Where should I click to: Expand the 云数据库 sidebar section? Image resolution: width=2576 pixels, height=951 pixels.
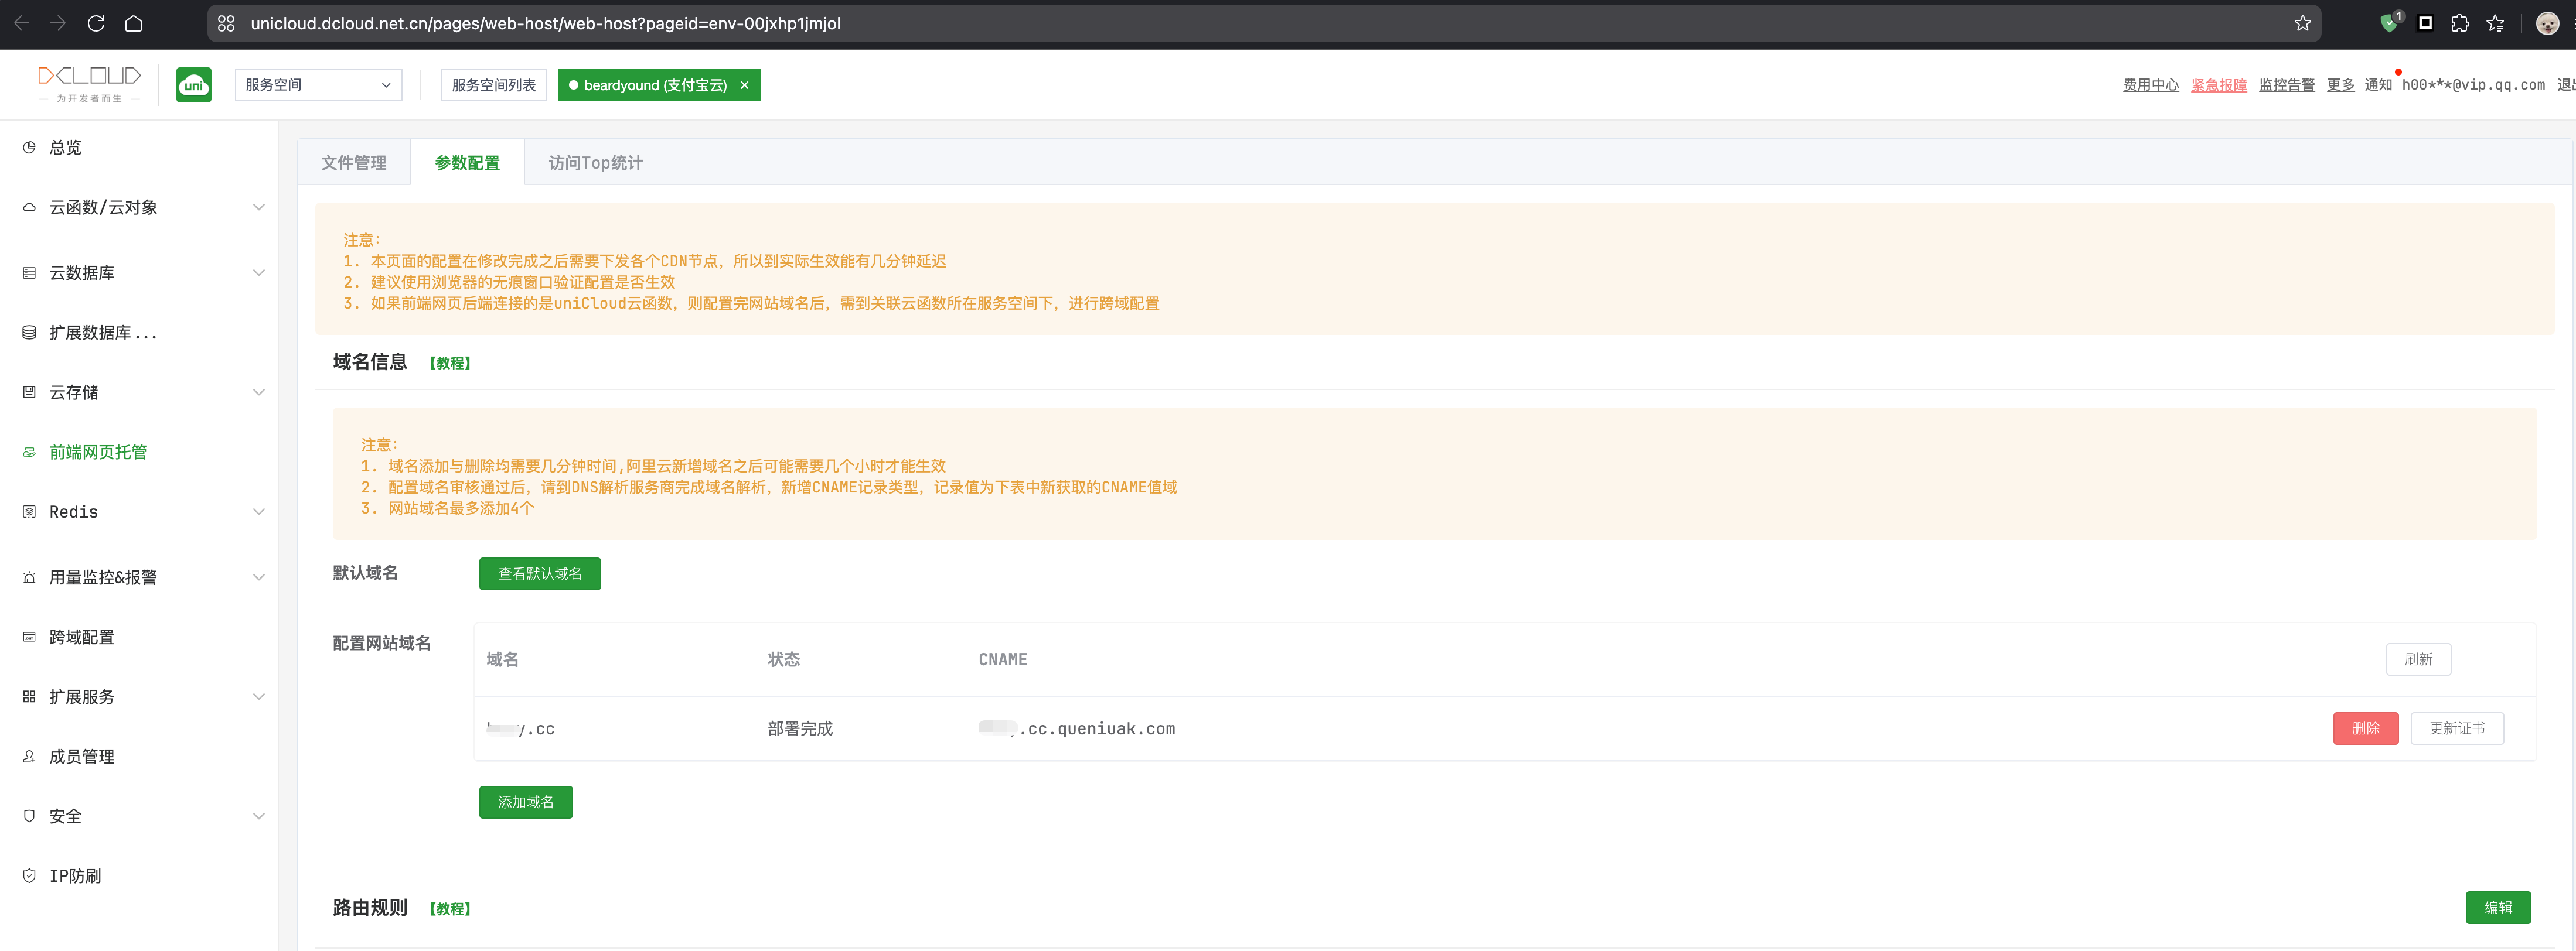click(x=258, y=273)
